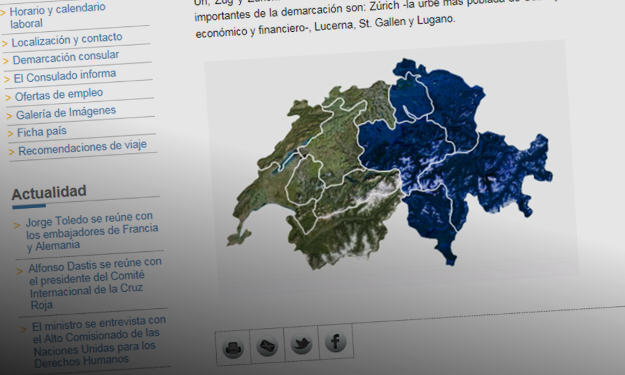Open Alfonso Dastis Cruz Roja news item
The width and height of the screenshot is (625, 375).
[x=95, y=284]
